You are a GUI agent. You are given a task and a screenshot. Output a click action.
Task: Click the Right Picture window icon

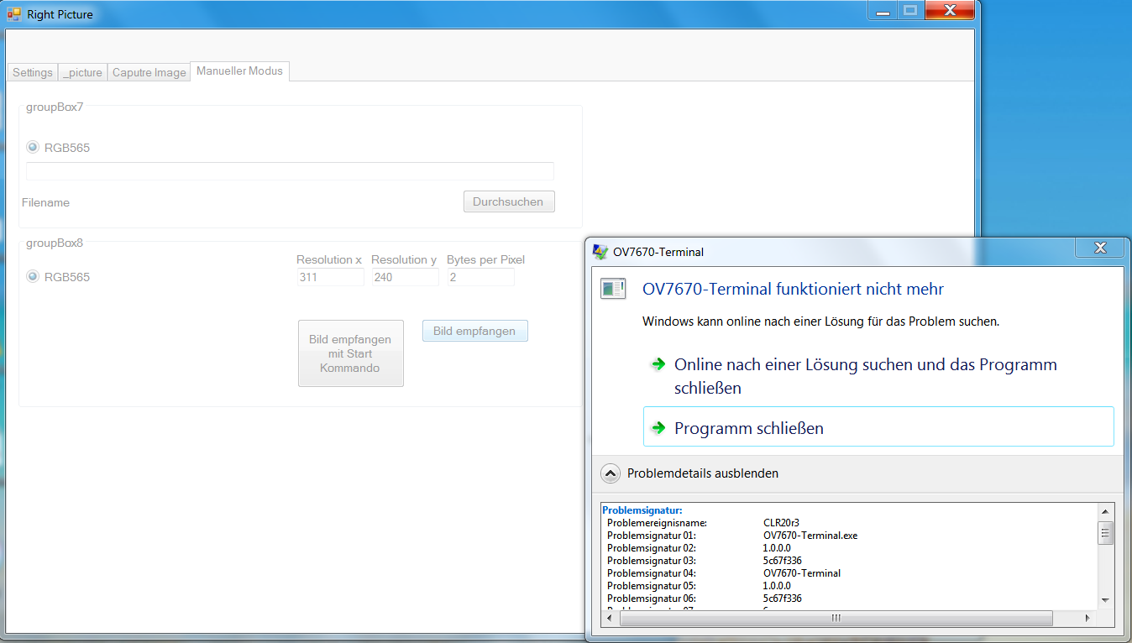[14, 14]
